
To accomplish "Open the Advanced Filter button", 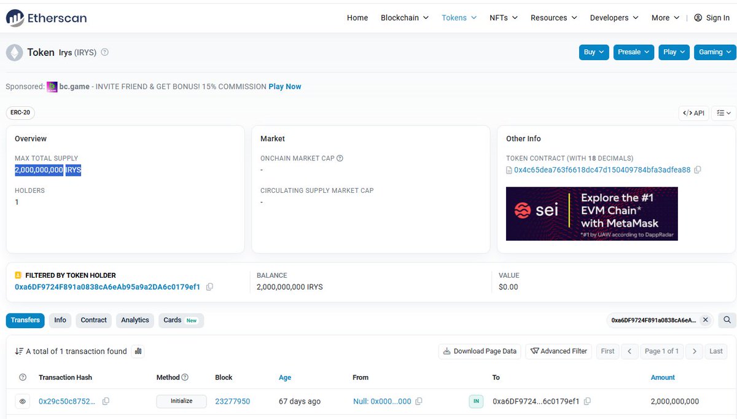I will pyautogui.click(x=559, y=351).
